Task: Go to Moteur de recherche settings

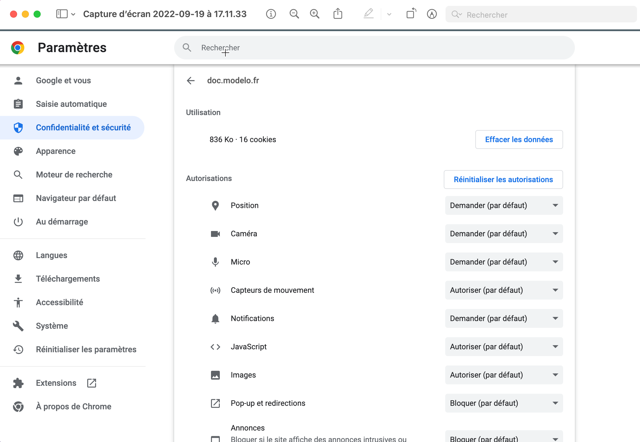Action: click(x=74, y=175)
